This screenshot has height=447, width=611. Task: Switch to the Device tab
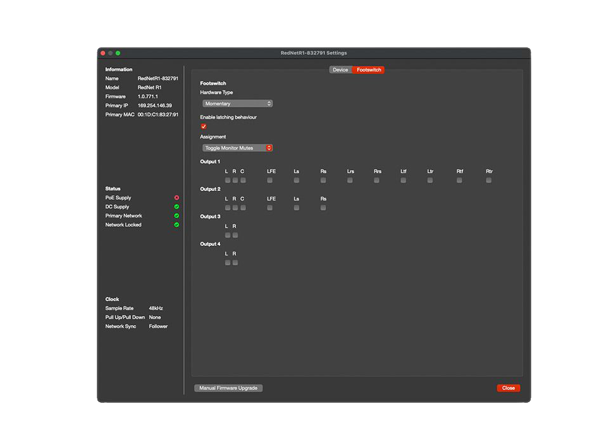[340, 70]
